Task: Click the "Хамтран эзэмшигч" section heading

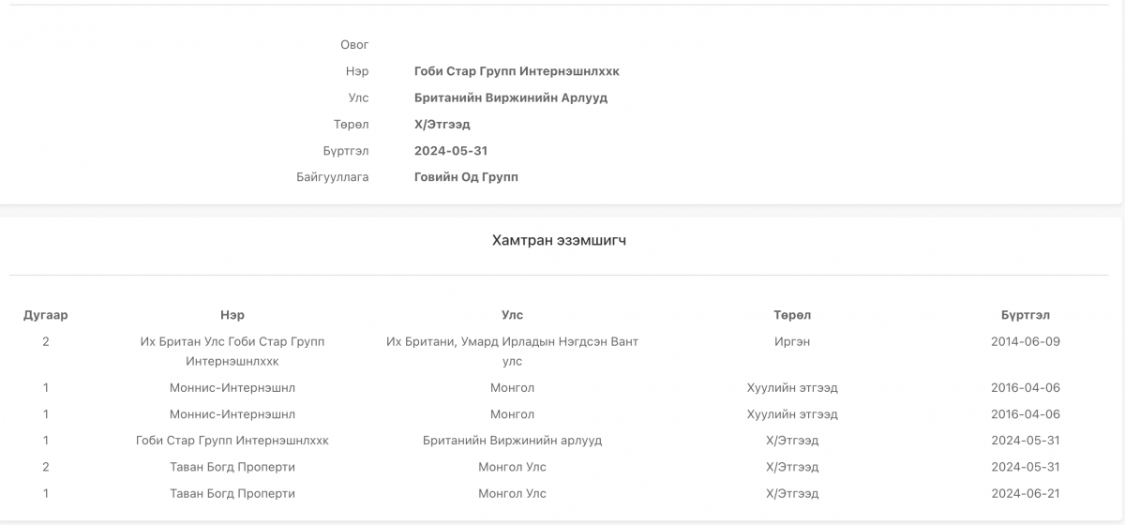Action: click(559, 241)
